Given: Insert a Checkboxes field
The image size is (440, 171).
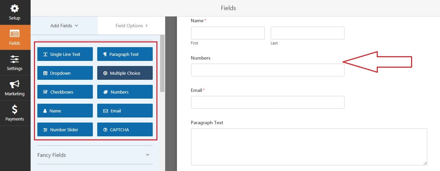Looking at the screenshot, I should [x=65, y=92].
